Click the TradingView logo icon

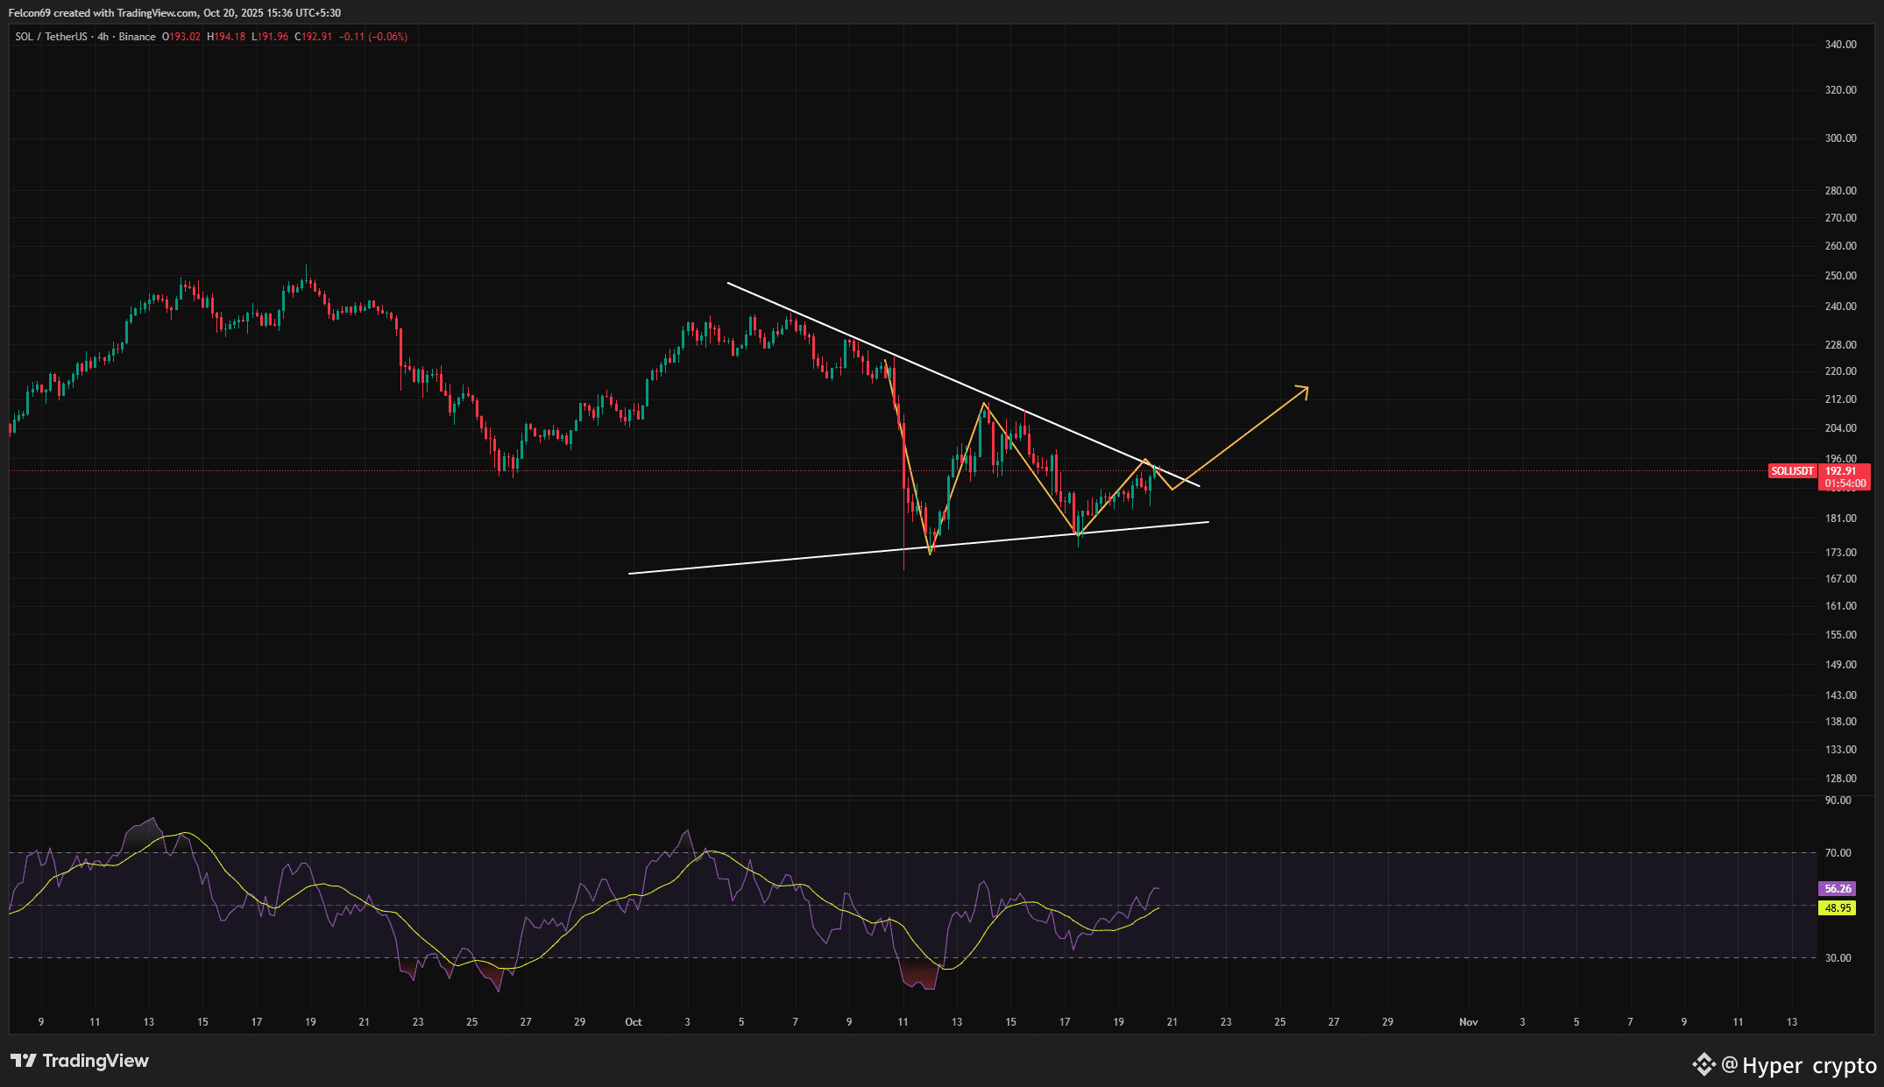pos(24,1061)
